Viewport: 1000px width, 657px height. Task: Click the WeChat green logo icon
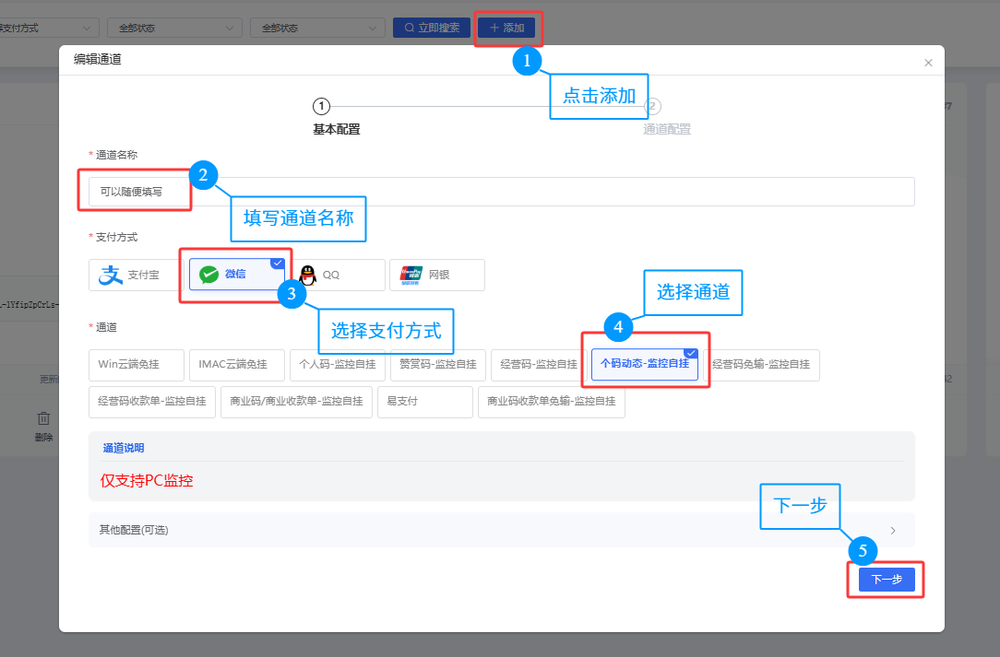[x=209, y=275]
